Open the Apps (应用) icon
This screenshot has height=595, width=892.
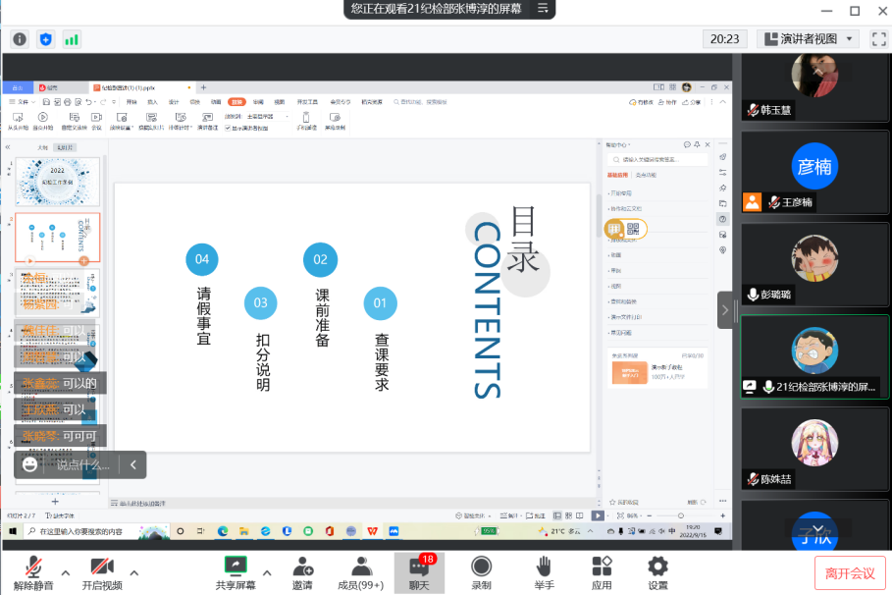coord(602,572)
